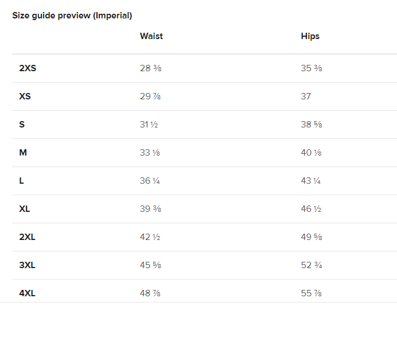Select the M size row label
397x337 pixels.
[23, 153]
